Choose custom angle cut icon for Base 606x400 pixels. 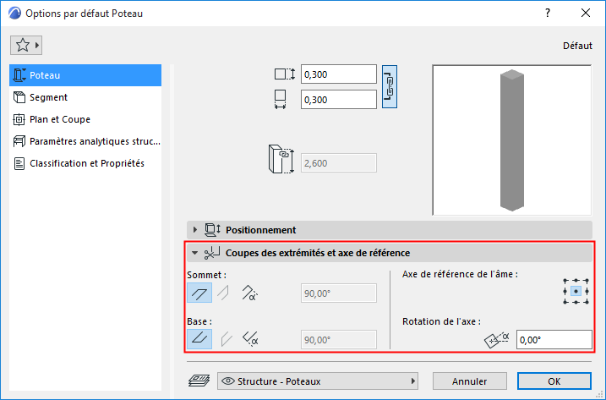(249, 340)
